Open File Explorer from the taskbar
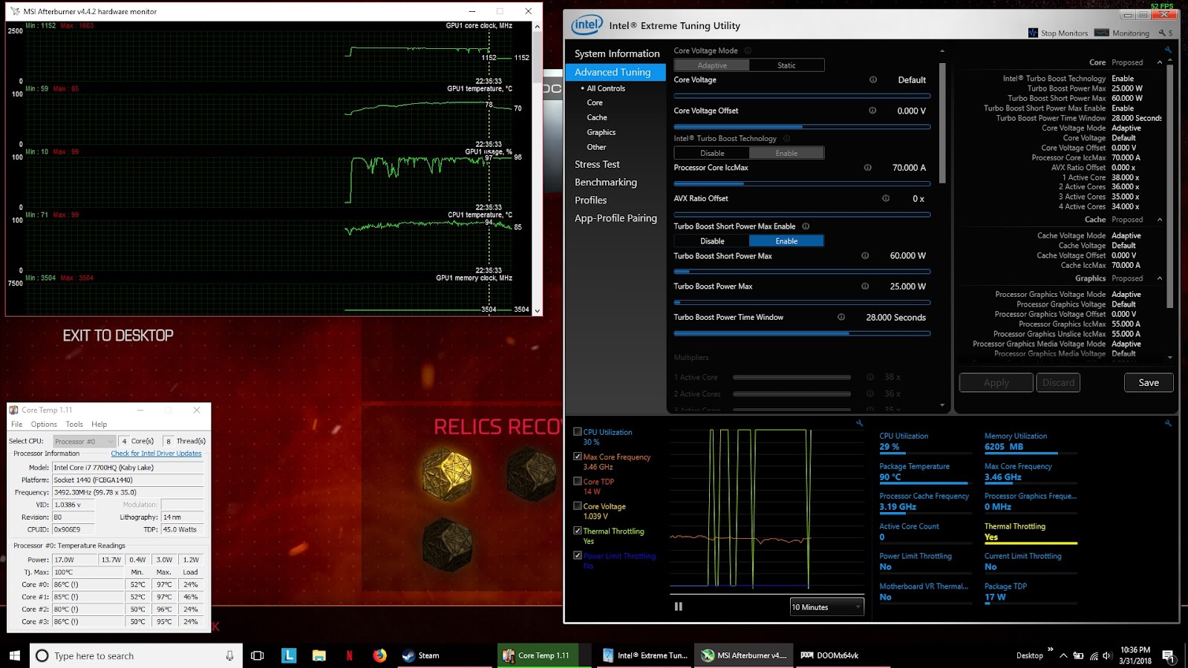The height and width of the screenshot is (668, 1188). coord(319,655)
